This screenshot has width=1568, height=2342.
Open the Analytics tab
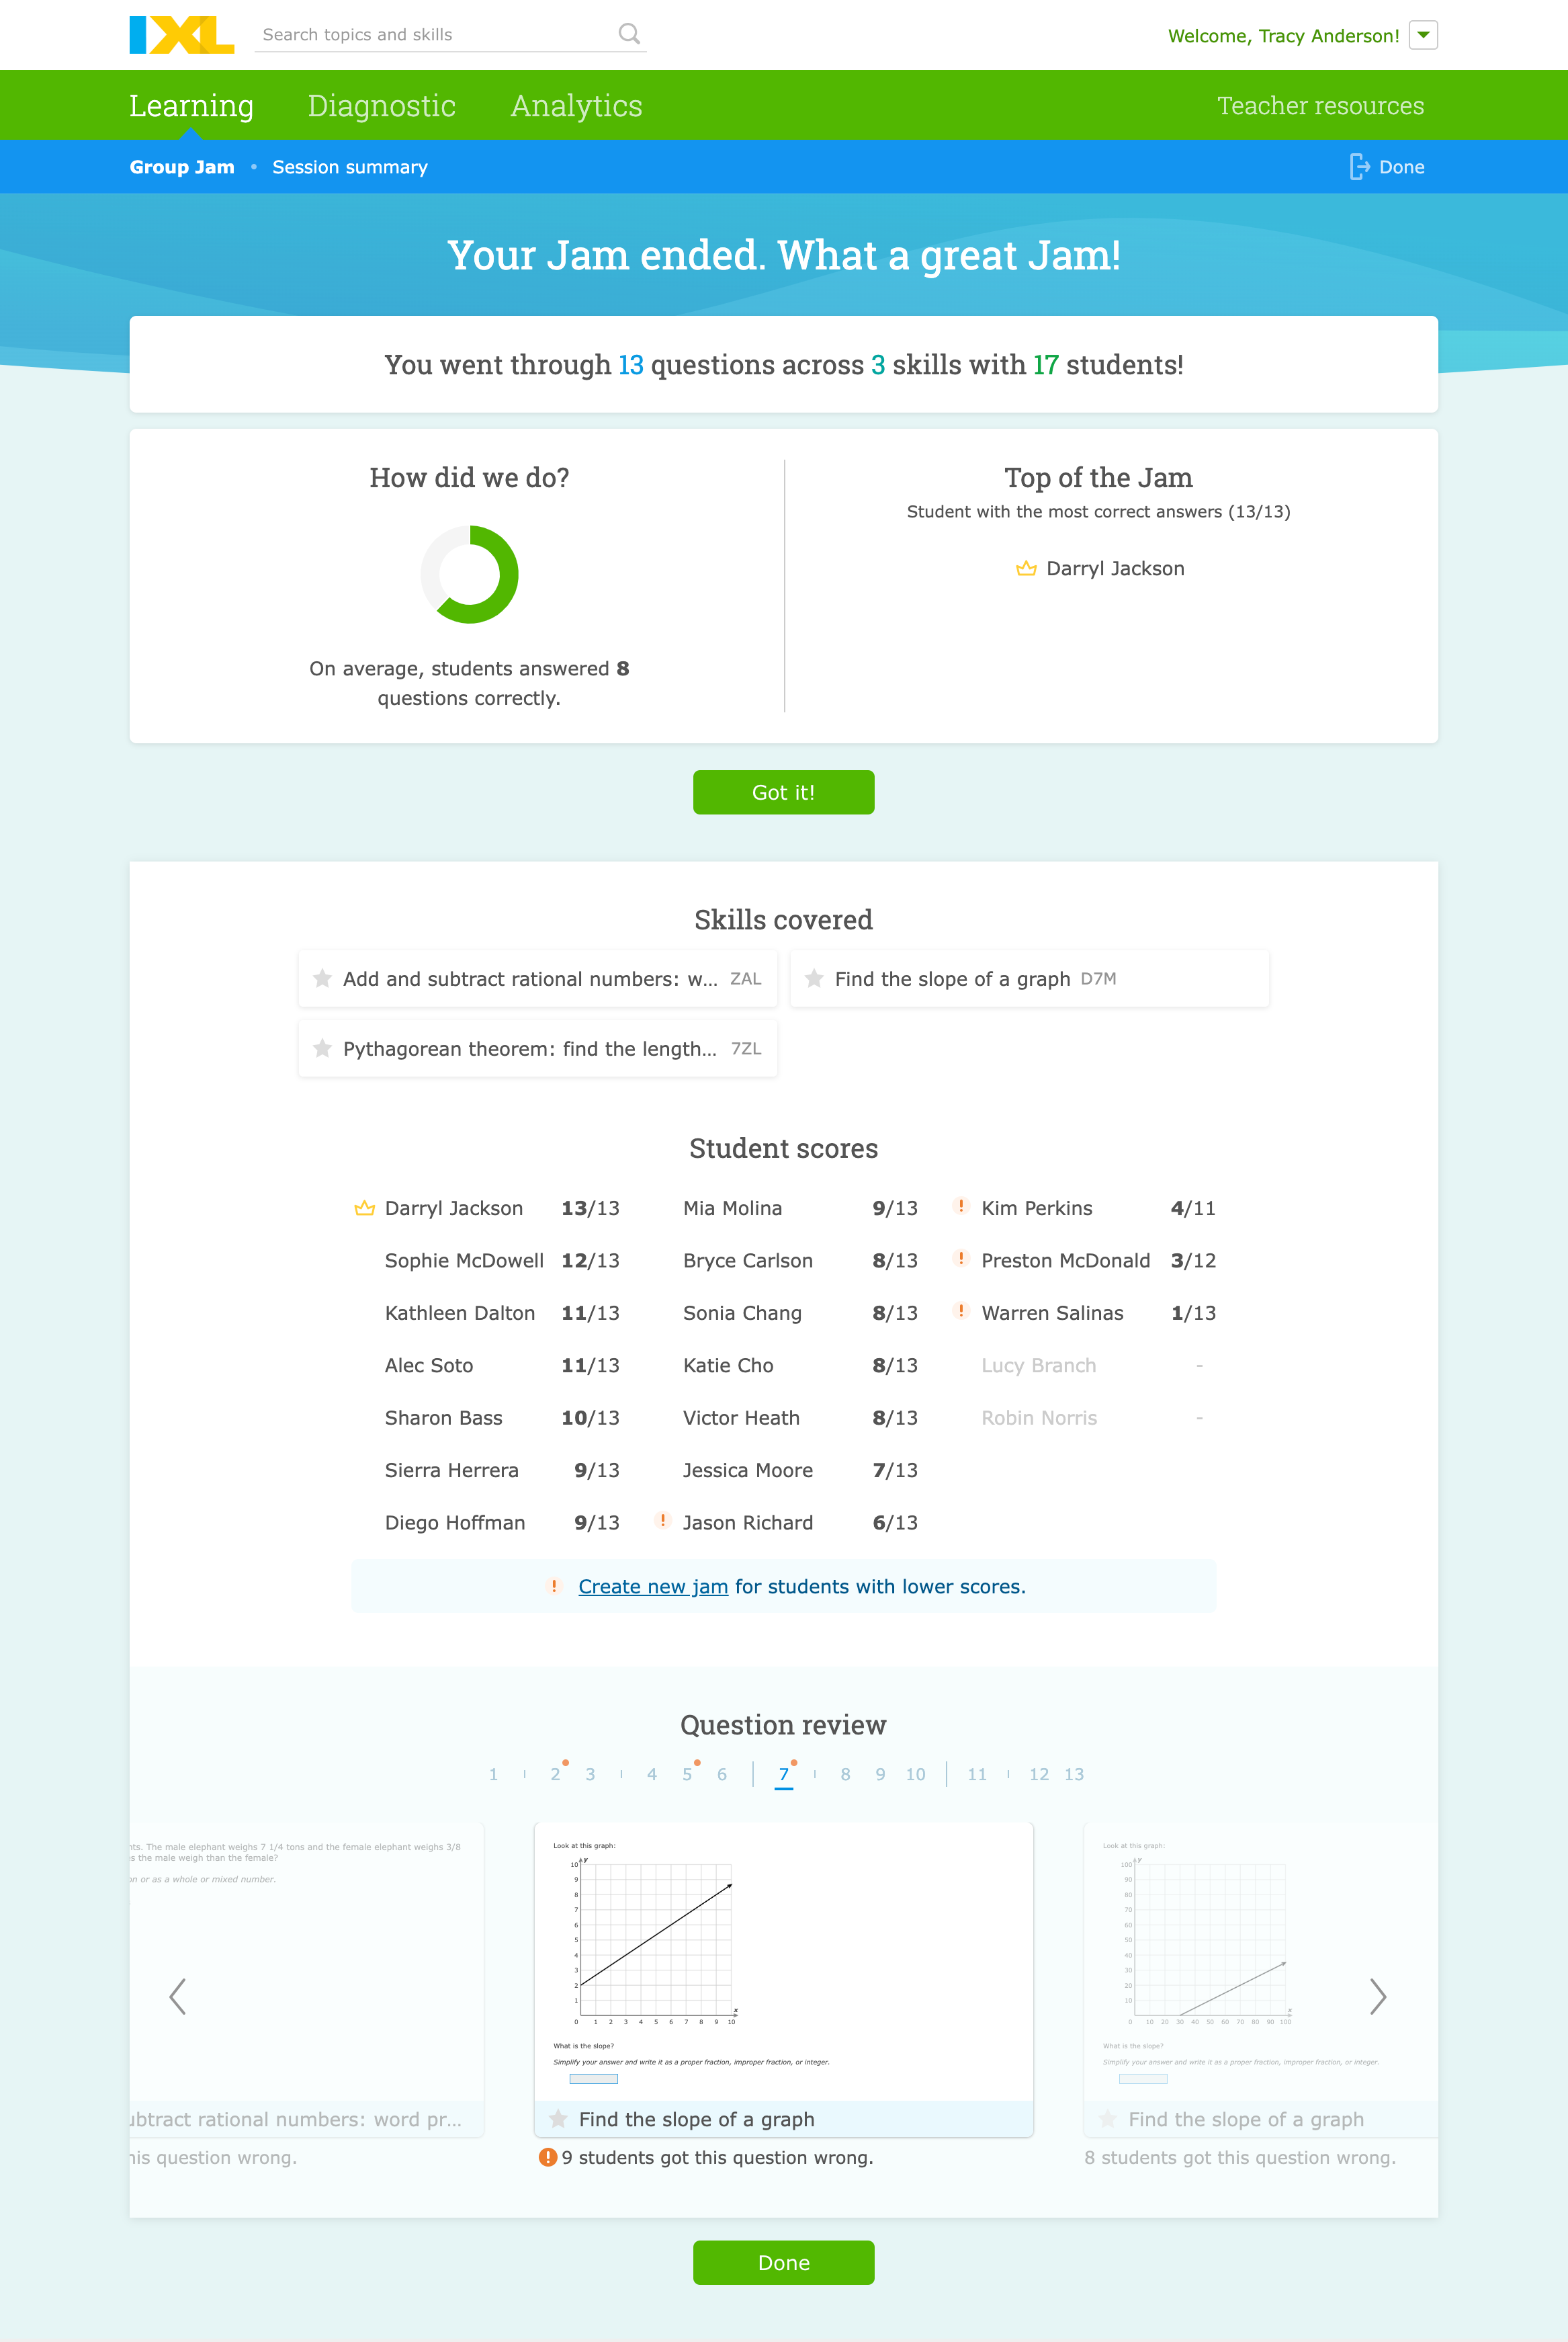576,106
